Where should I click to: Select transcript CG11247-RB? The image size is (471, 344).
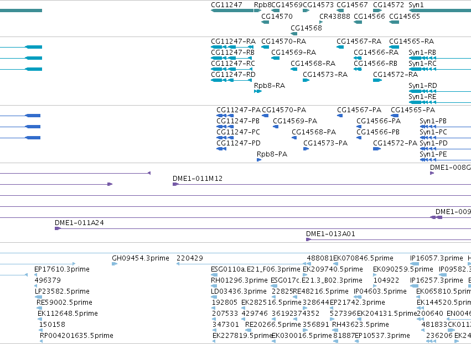point(233,52)
